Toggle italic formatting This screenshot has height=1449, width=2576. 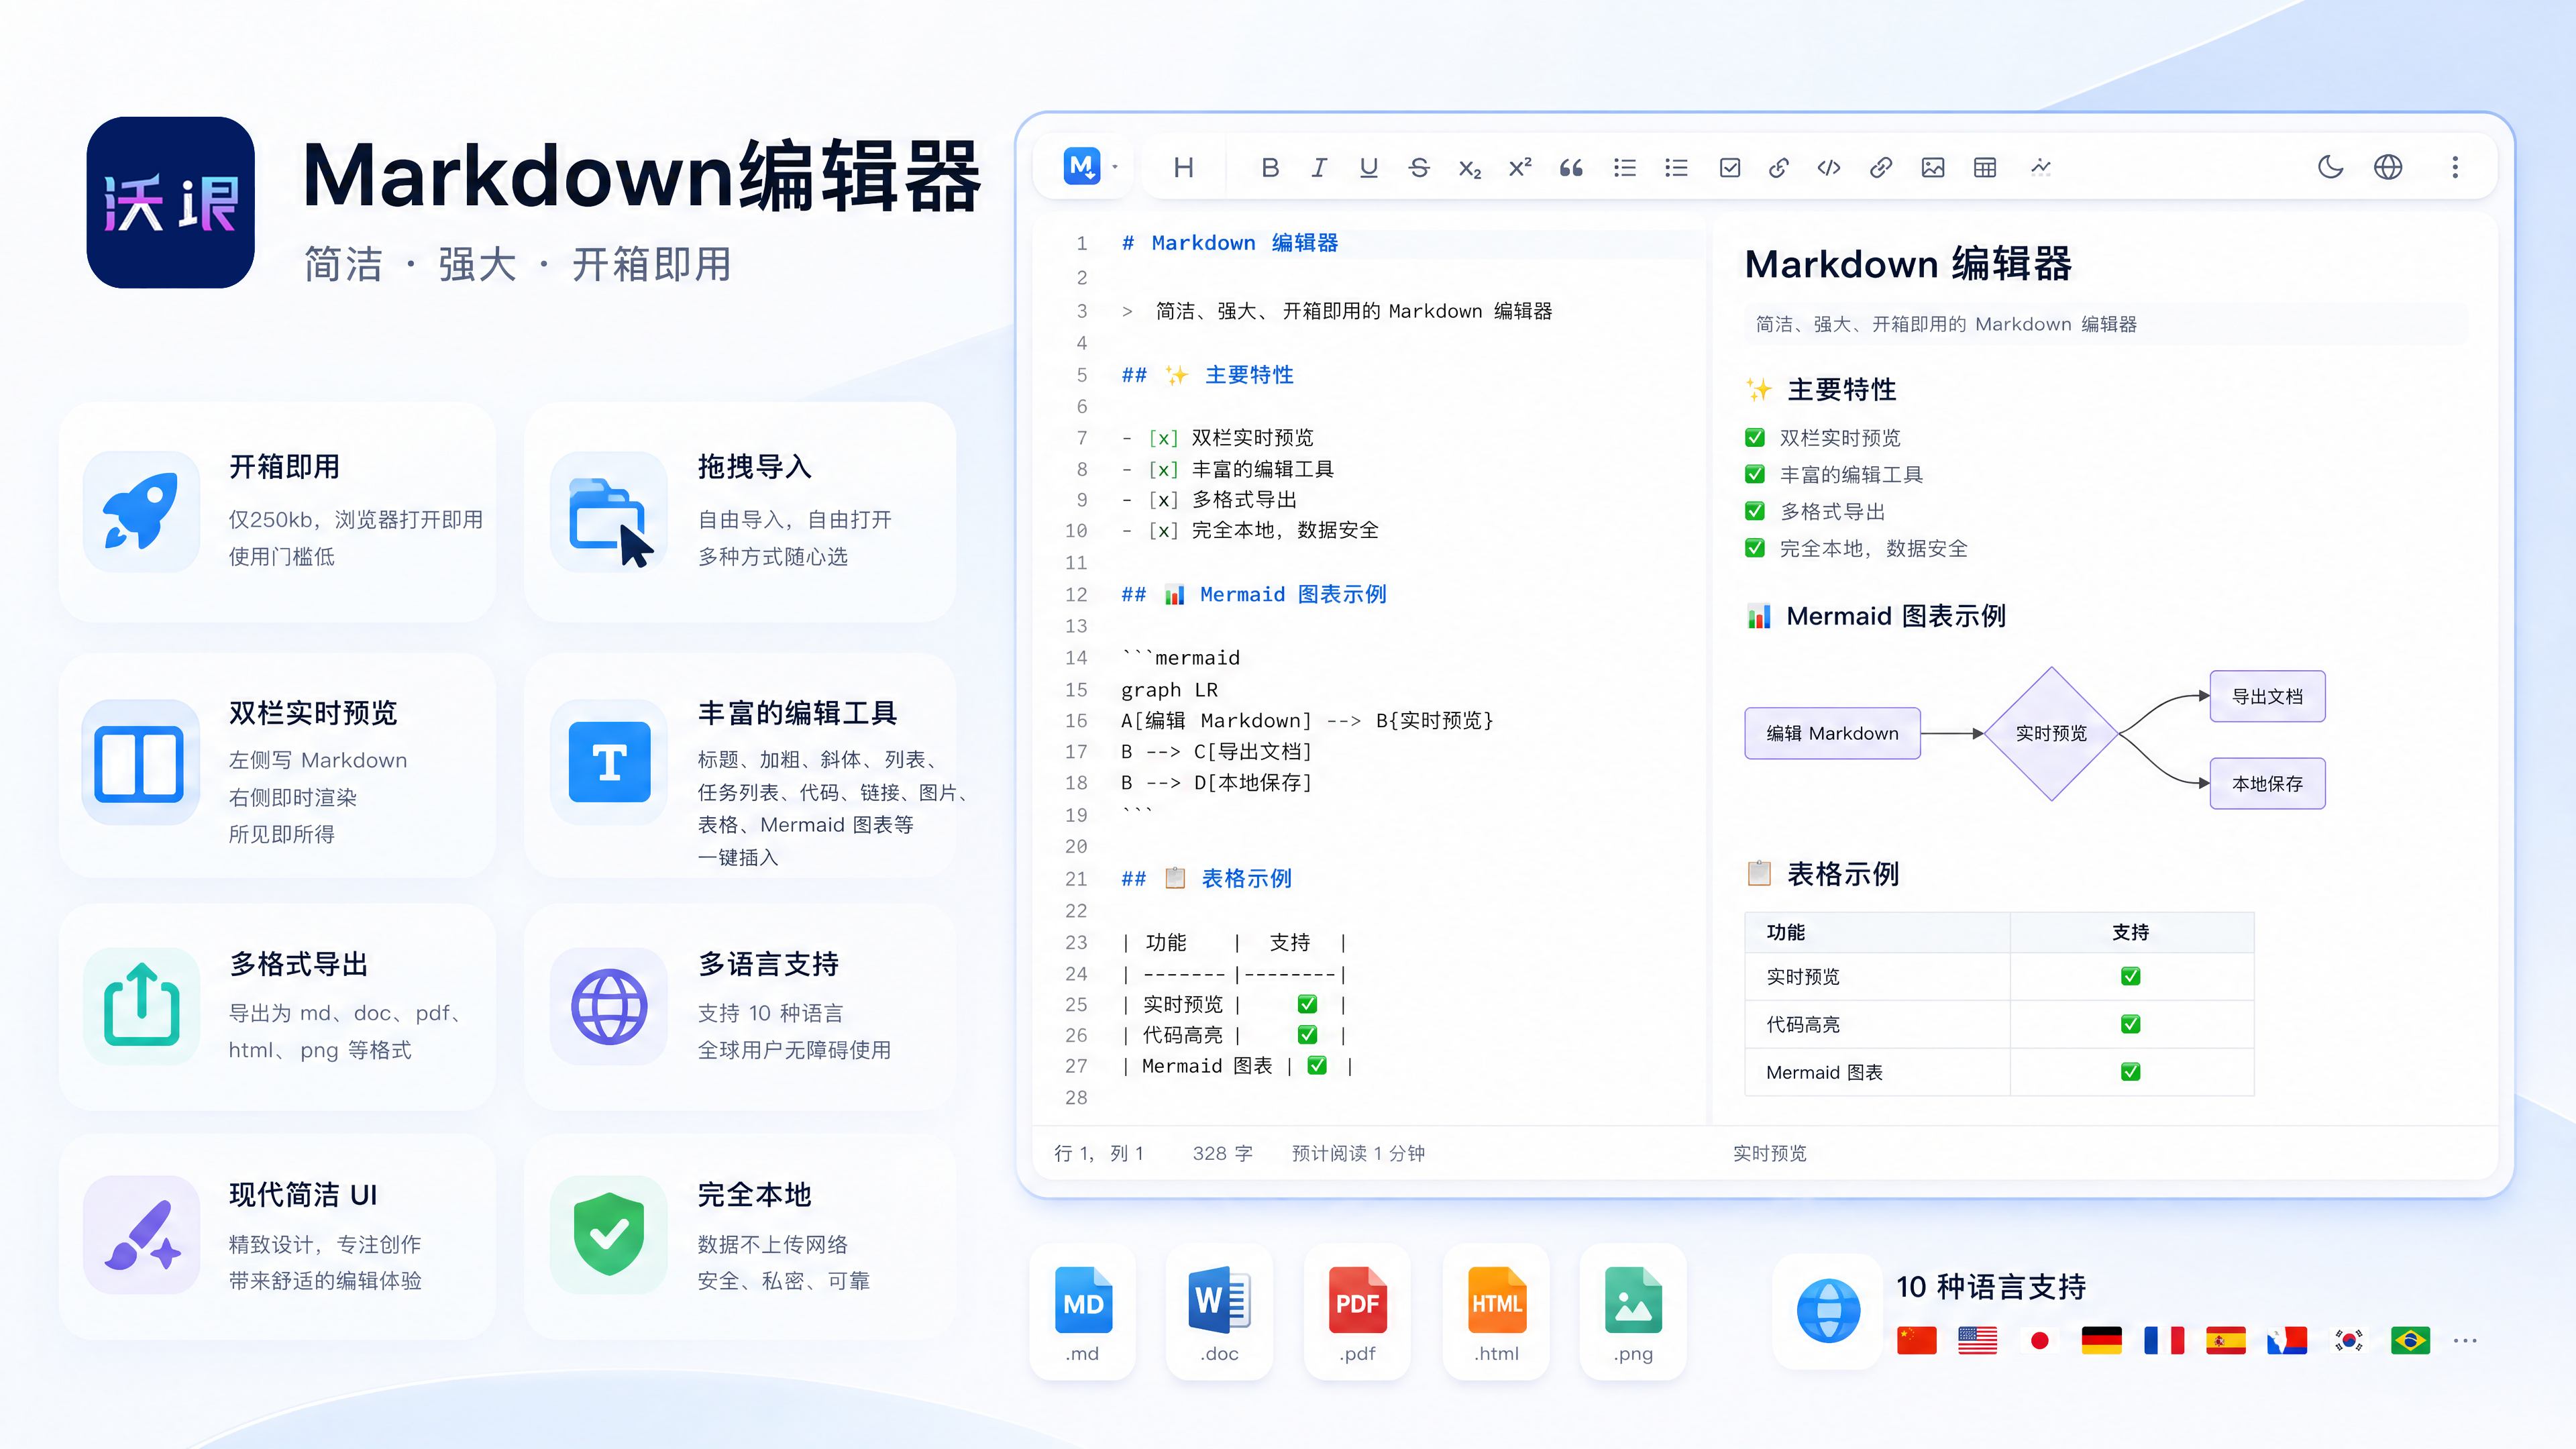point(1319,167)
